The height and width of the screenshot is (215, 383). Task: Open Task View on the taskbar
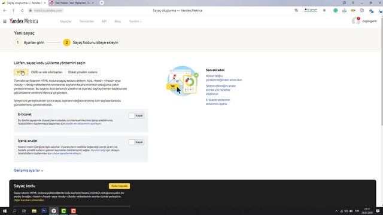pyautogui.click(x=24, y=211)
